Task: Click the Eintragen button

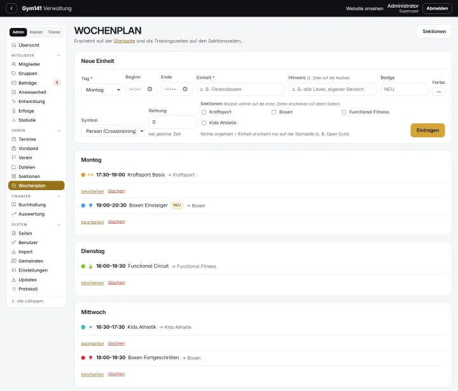Action: click(427, 130)
